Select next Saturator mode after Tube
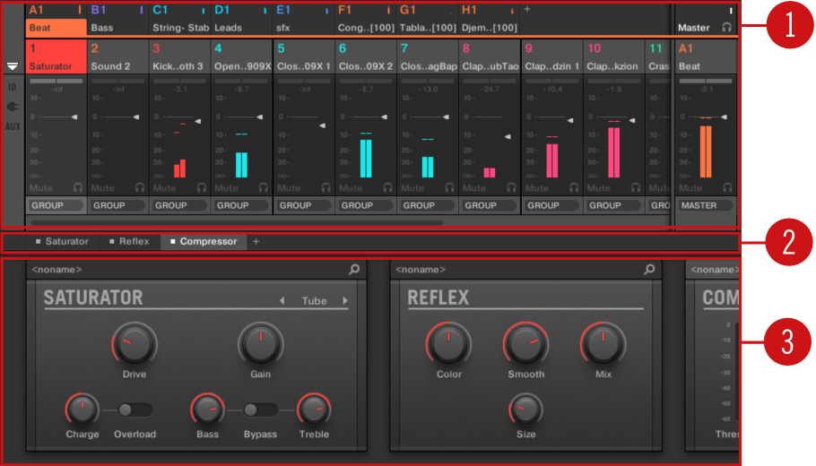Image resolution: width=816 pixels, height=466 pixels. tap(345, 301)
